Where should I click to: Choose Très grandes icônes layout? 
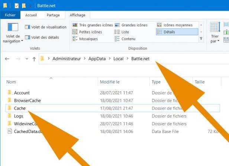(93, 25)
